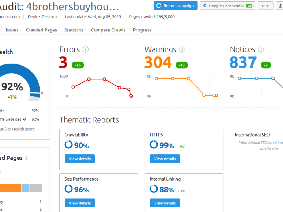View details for HTTPS report
Viewport: 283px width, 212px height.
click(x=165, y=159)
